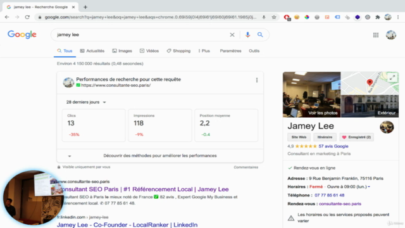
Task: Switch to the Images tab
Action: tap(122, 51)
